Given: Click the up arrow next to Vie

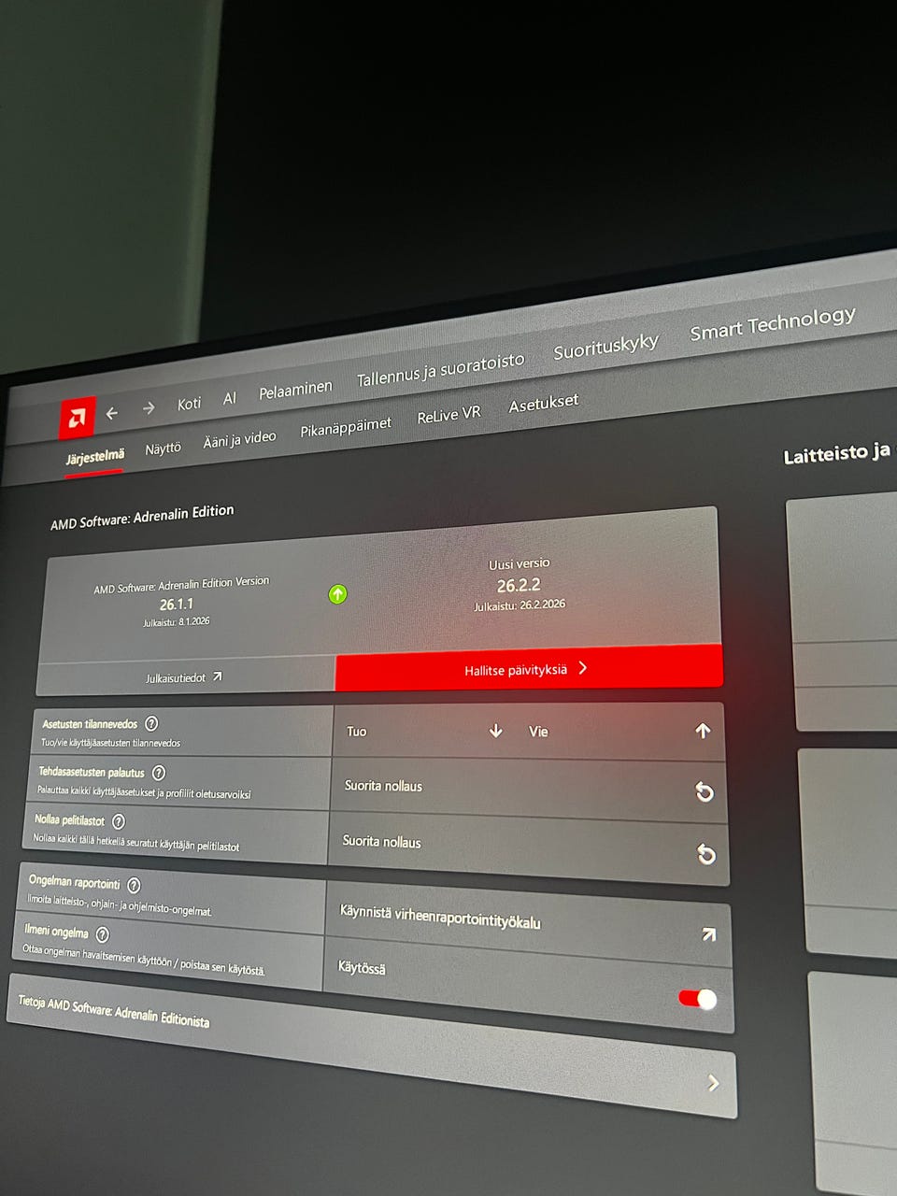Looking at the screenshot, I should 704,731.
